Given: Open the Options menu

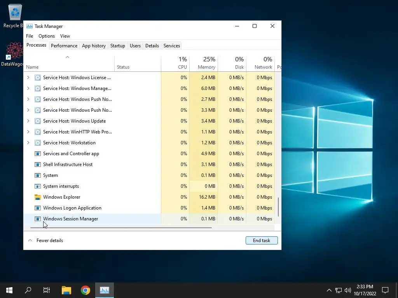Looking at the screenshot, I should click(47, 36).
